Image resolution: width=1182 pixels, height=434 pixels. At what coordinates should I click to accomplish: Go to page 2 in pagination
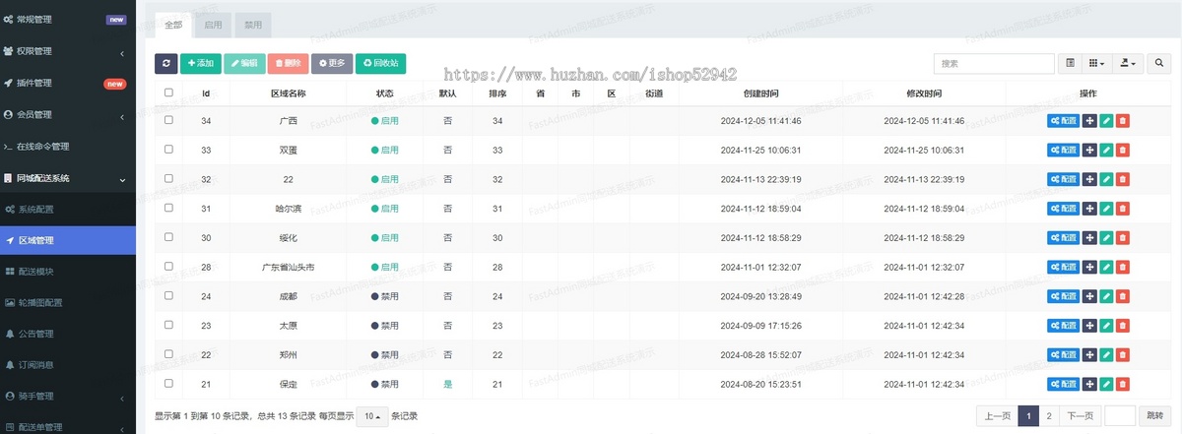click(x=1049, y=416)
